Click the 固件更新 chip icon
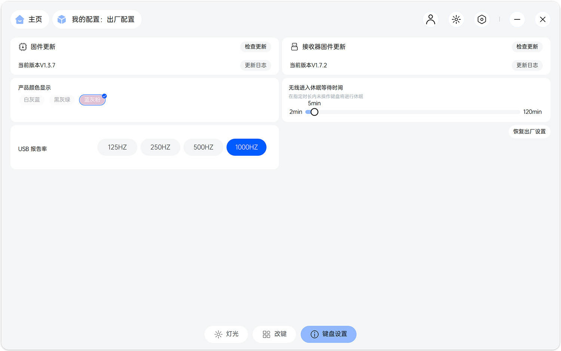The height and width of the screenshot is (351, 561). tap(23, 47)
